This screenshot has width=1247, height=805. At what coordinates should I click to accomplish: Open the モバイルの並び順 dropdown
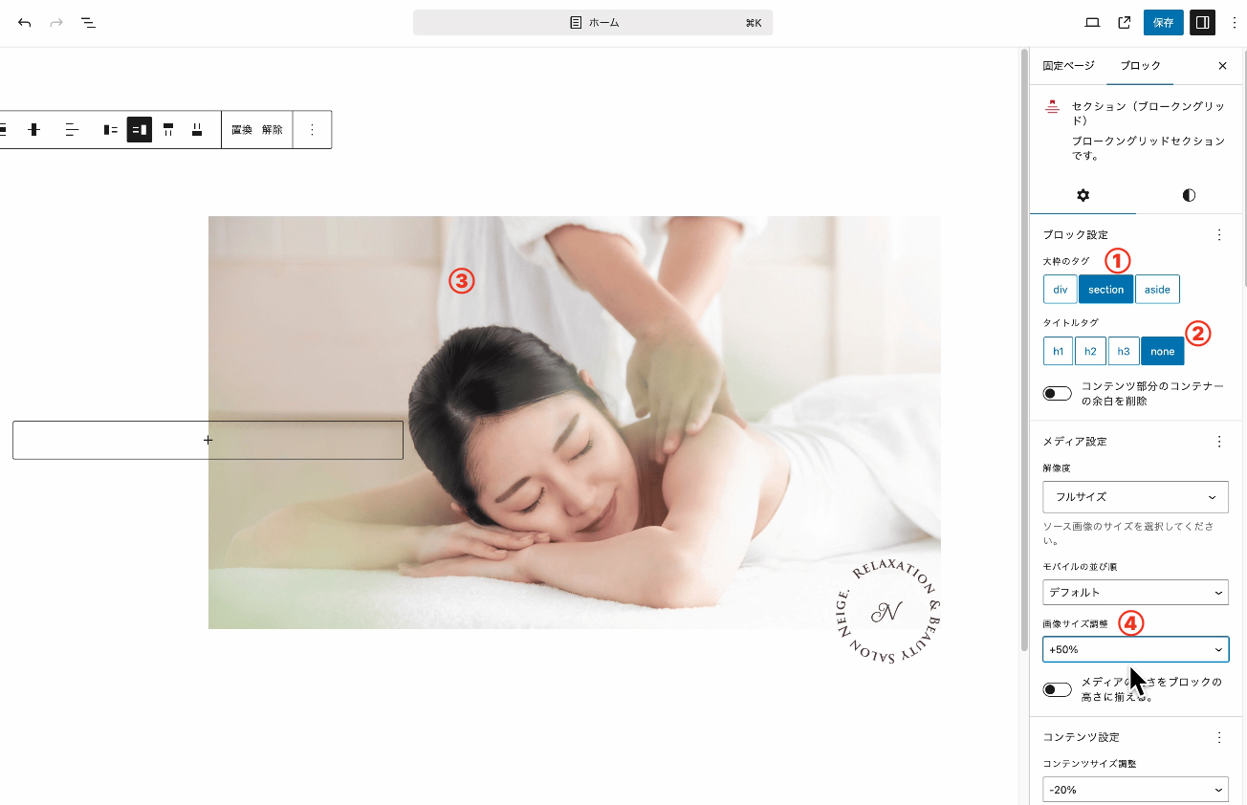coord(1135,593)
